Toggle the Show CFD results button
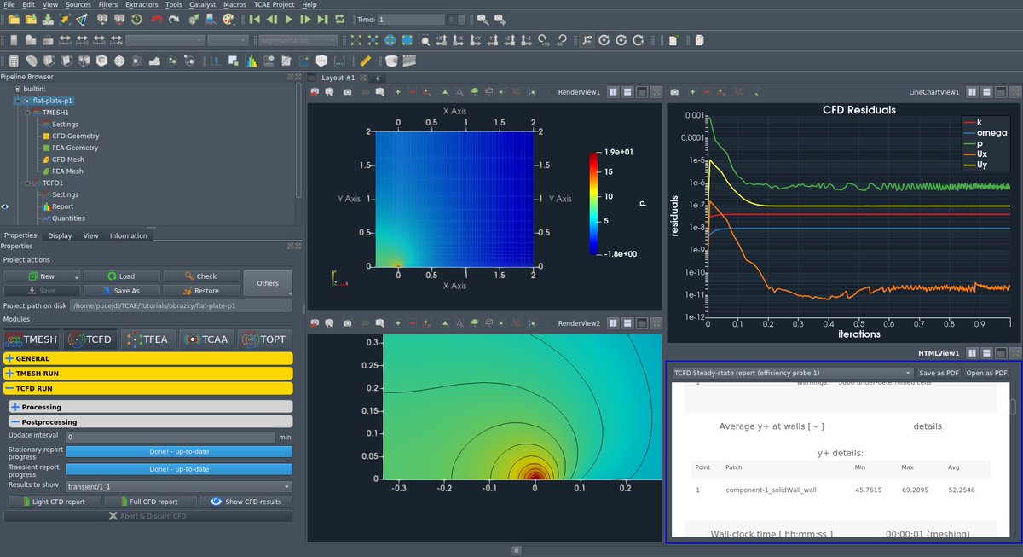The height and width of the screenshot is (557, 1023). [x=246, y=502]
